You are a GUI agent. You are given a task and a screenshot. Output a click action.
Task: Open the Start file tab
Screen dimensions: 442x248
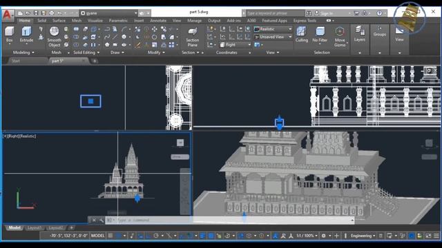[x=16, y=61]
